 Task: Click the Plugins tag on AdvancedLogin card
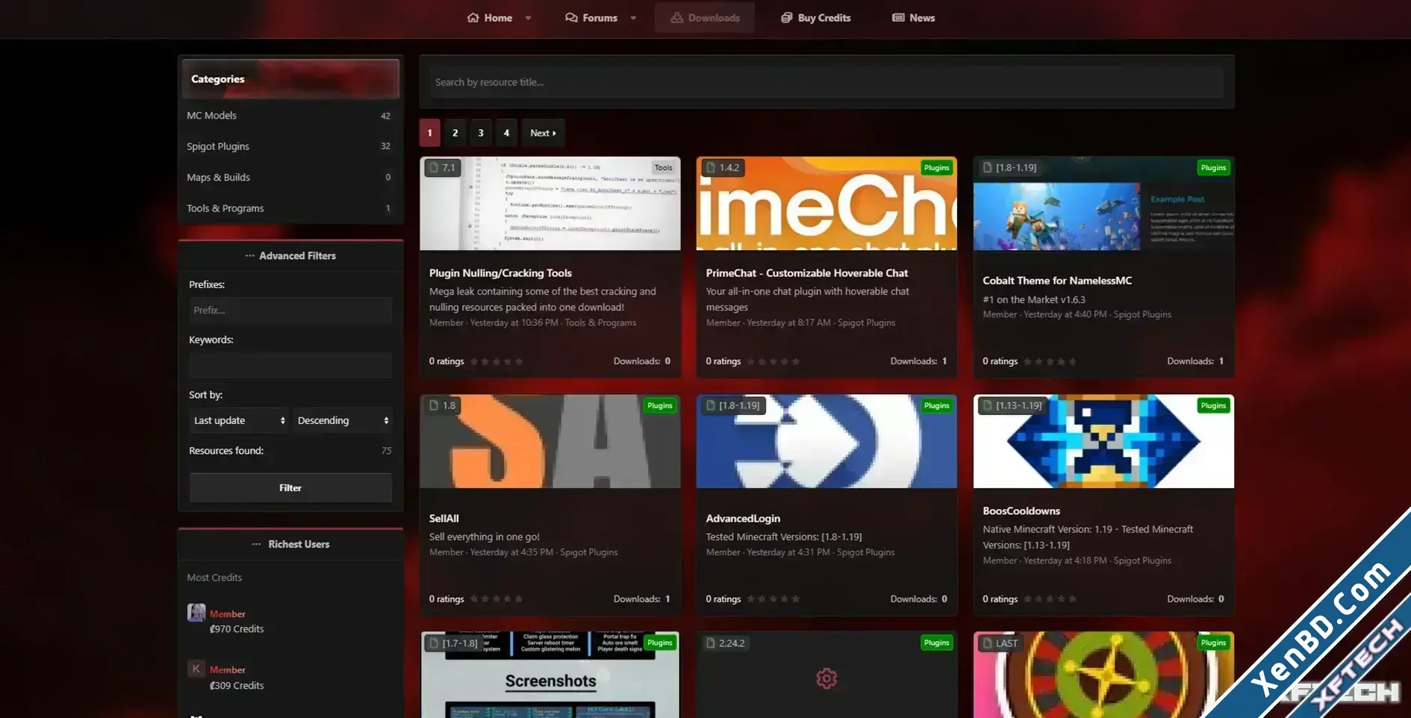(x=937, y=406)
